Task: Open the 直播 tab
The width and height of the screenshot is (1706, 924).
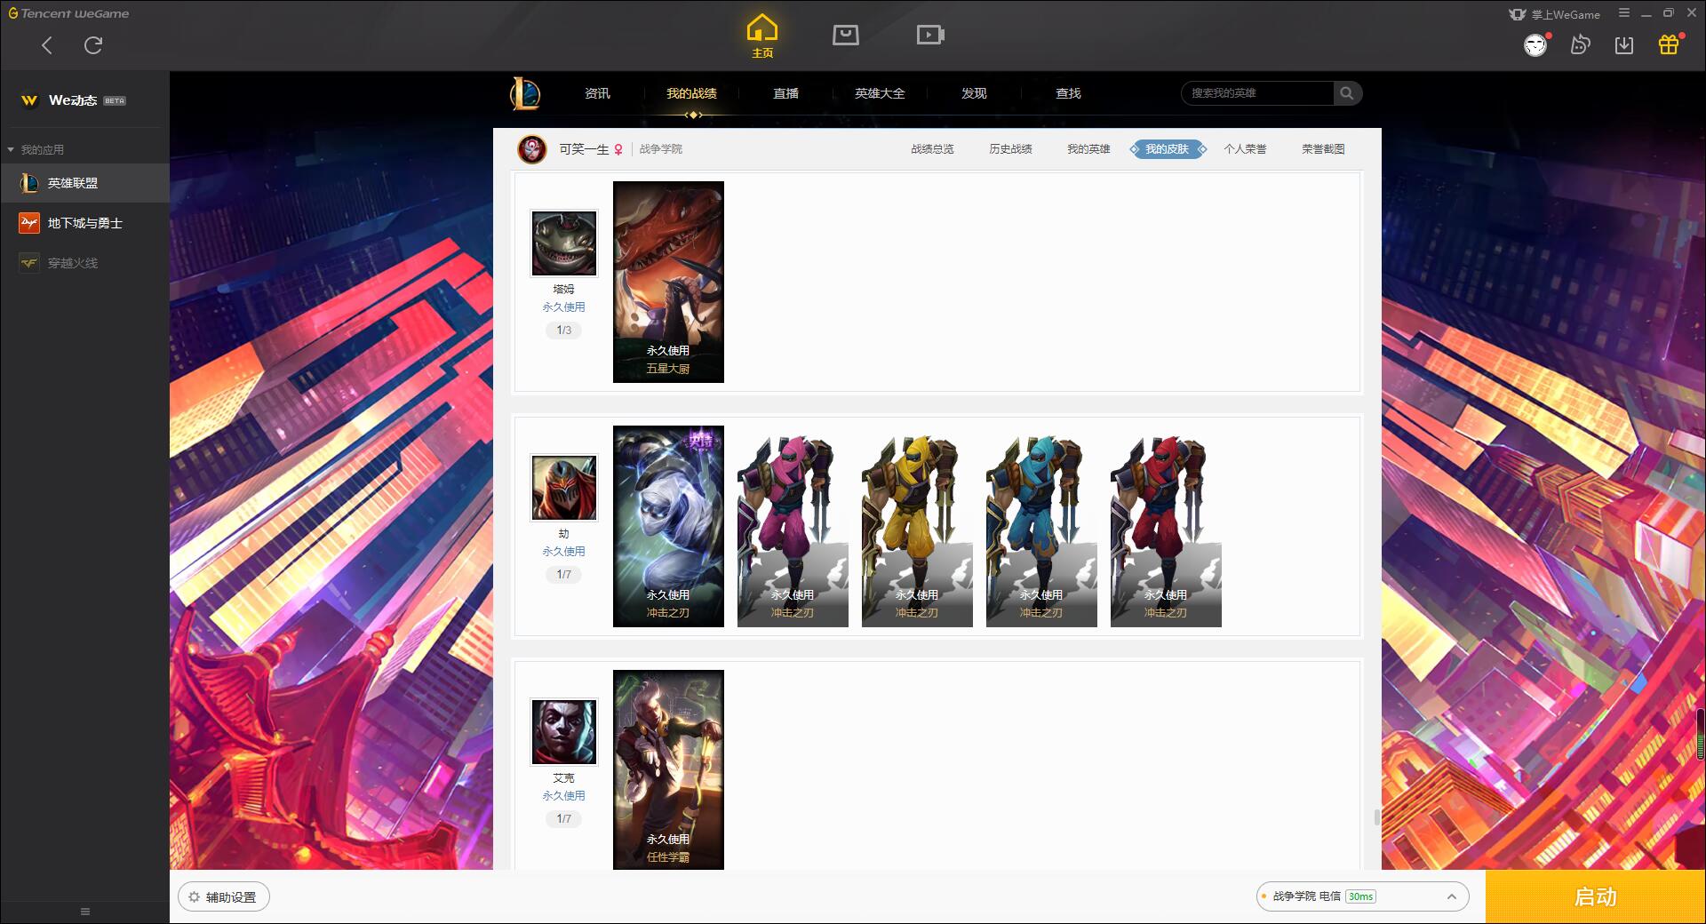Action: click(785, 93)
